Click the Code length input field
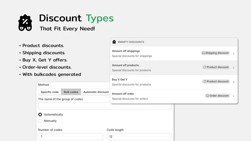The height and width of the screenshot is (141, 251). (x=139, y=137)
